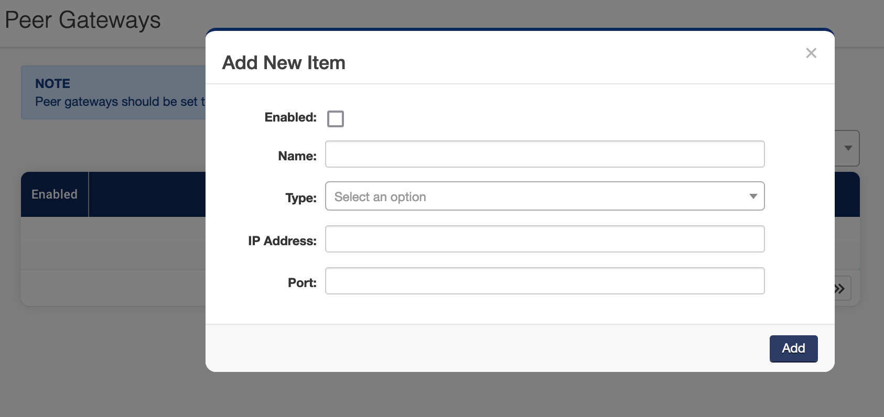Click the X icon in the modal corner
The height and width of the screenshot is (417, 884).
(812, 53)
